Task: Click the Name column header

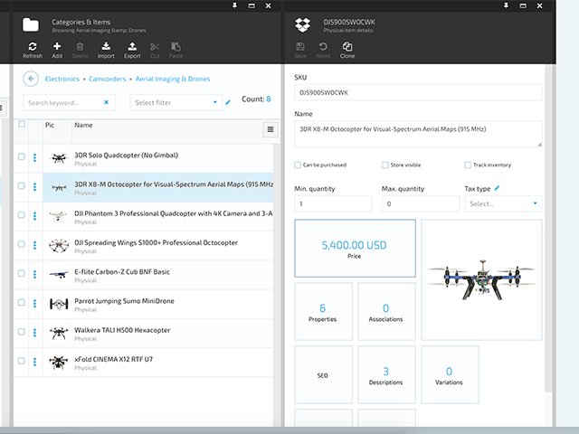Action: [83, 125]
